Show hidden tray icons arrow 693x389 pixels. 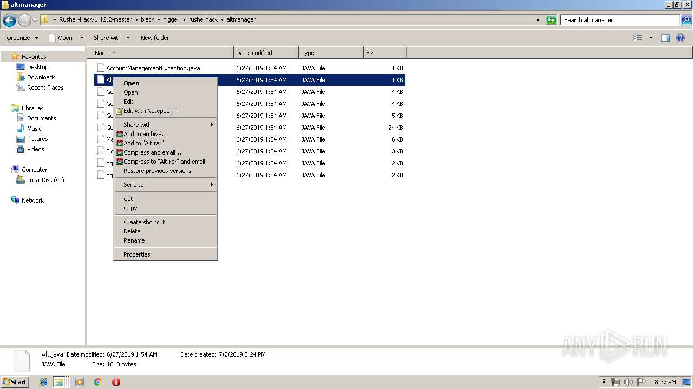tap(604, 382)
